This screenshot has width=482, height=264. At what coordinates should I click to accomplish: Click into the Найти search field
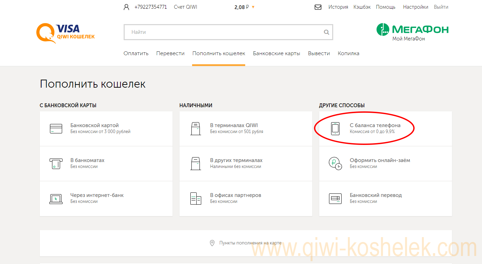[228, 32]
